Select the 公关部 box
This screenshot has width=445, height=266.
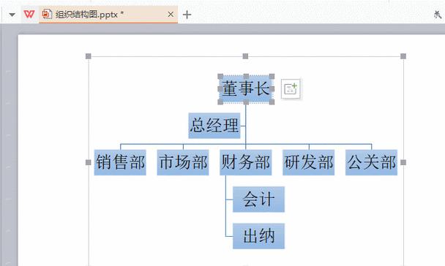[x=371, y=162]
